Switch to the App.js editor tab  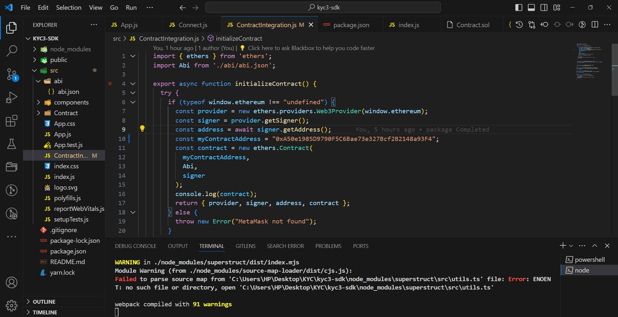(x=134, y=25)
